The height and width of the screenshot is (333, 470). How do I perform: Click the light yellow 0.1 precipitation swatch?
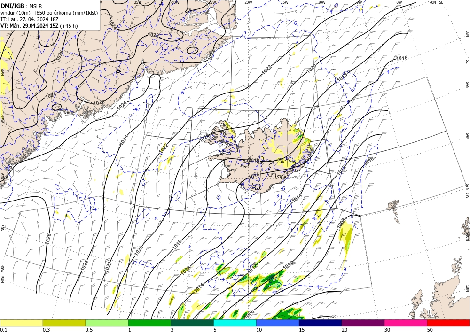coord(21,323)
